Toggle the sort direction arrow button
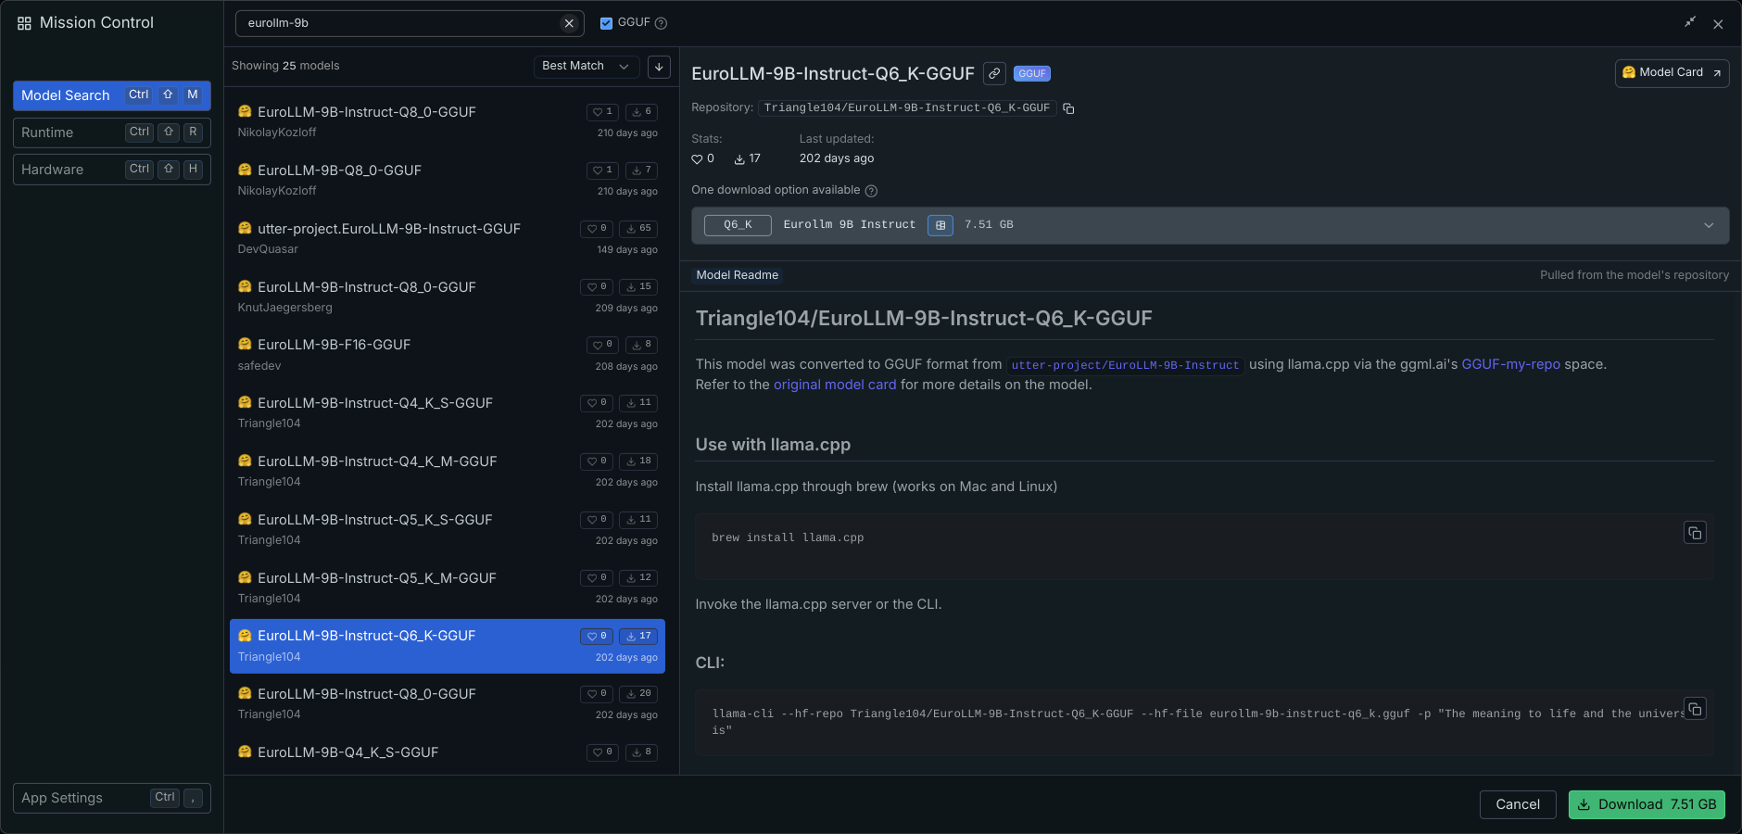The height and width of the screenshot is (834, 1742). 659,66
